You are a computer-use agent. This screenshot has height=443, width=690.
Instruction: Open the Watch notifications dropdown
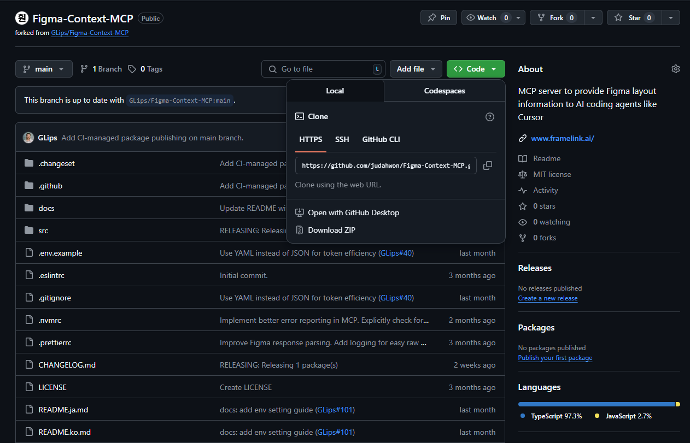pos(494,17)
